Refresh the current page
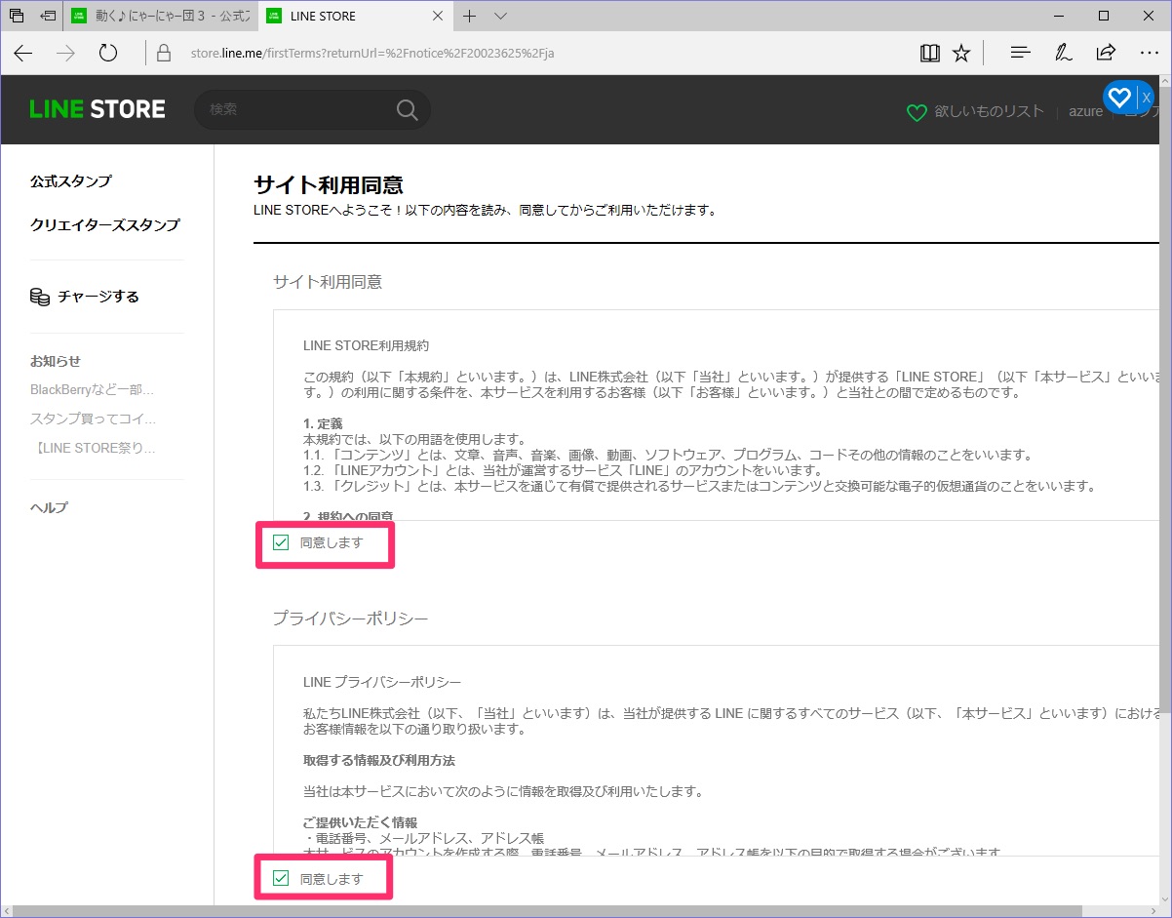The height and width of the screenshot is (918, 1172). [x=108, y=53]
